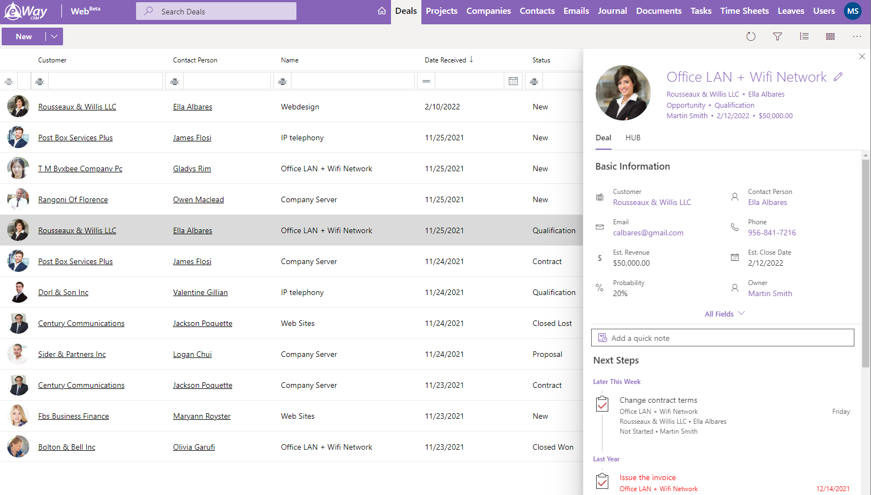
Task: Change the Customer filter operator icon
Action: click(40, 81)
